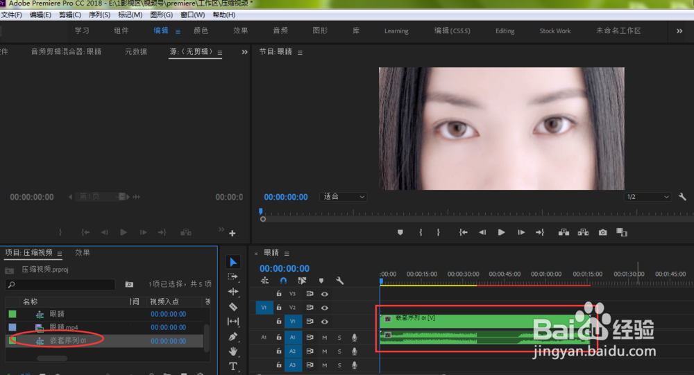
Task: Step forward one frame in program monitor
Action: click(521, 232)
